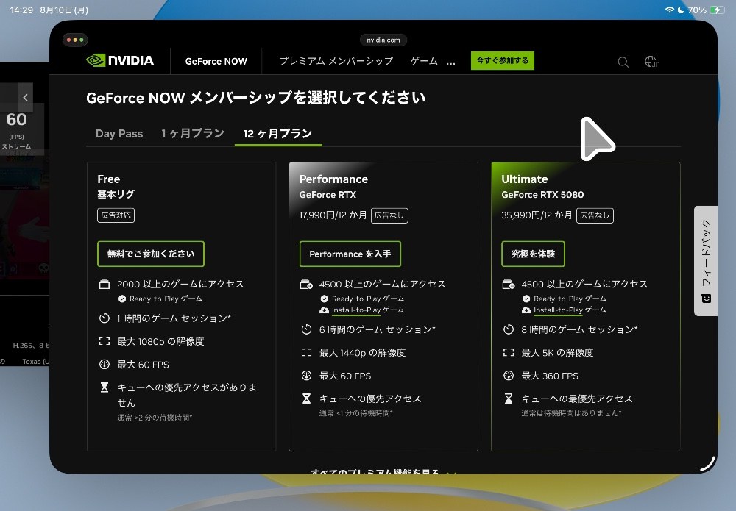The image size is (736, 511).
Task: Click the 60 FPS value in background window
Action: coord(16,120)
